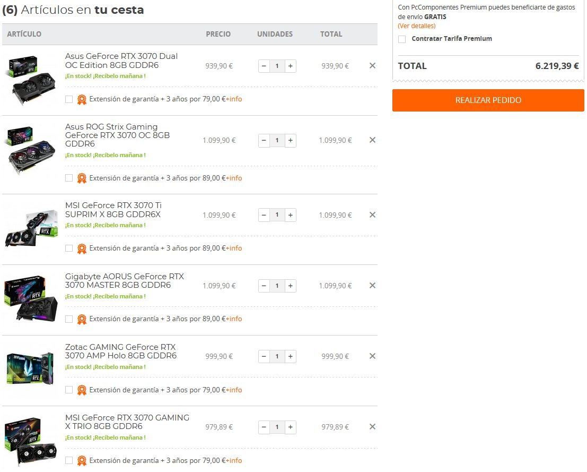The height and width of the screenshot is (472, 587).
Task: Click units field of Asus RTX 3070 Dual
Action: pos(277,66)
